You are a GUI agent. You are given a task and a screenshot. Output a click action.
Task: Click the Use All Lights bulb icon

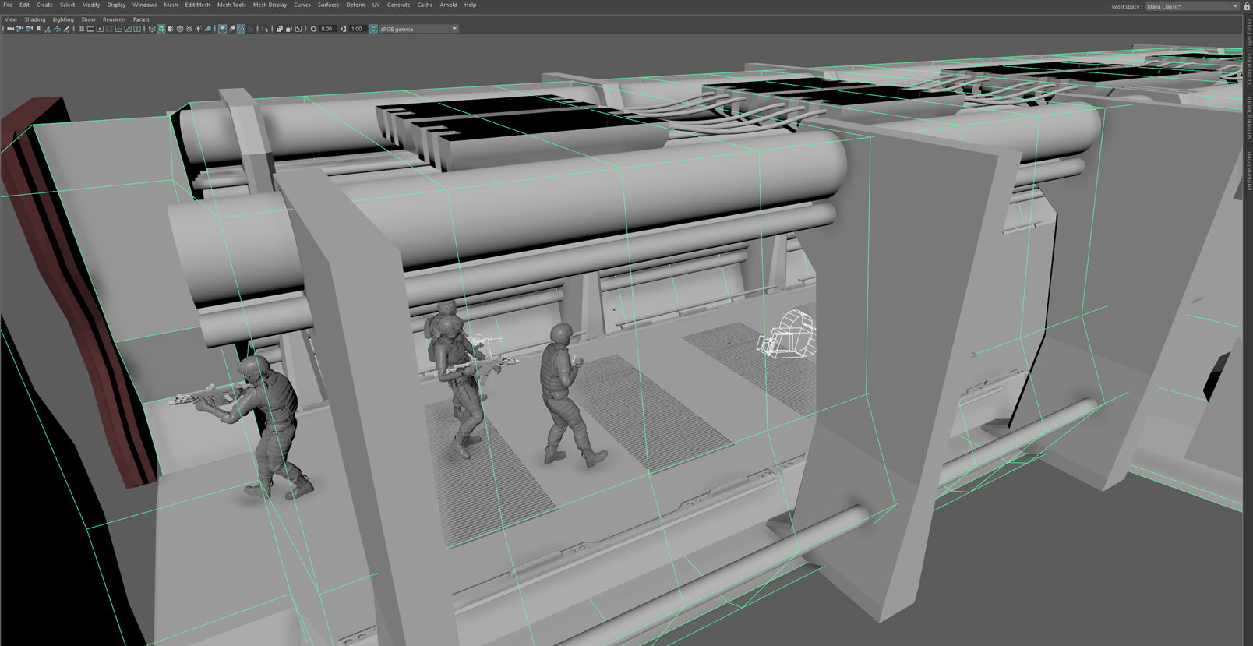point(199,29)
